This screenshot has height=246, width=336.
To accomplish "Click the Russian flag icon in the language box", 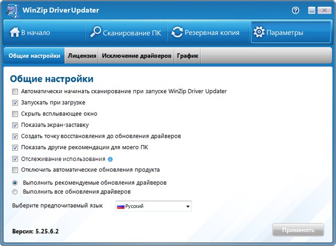I will pyautogui.click(x=120, y=206).
